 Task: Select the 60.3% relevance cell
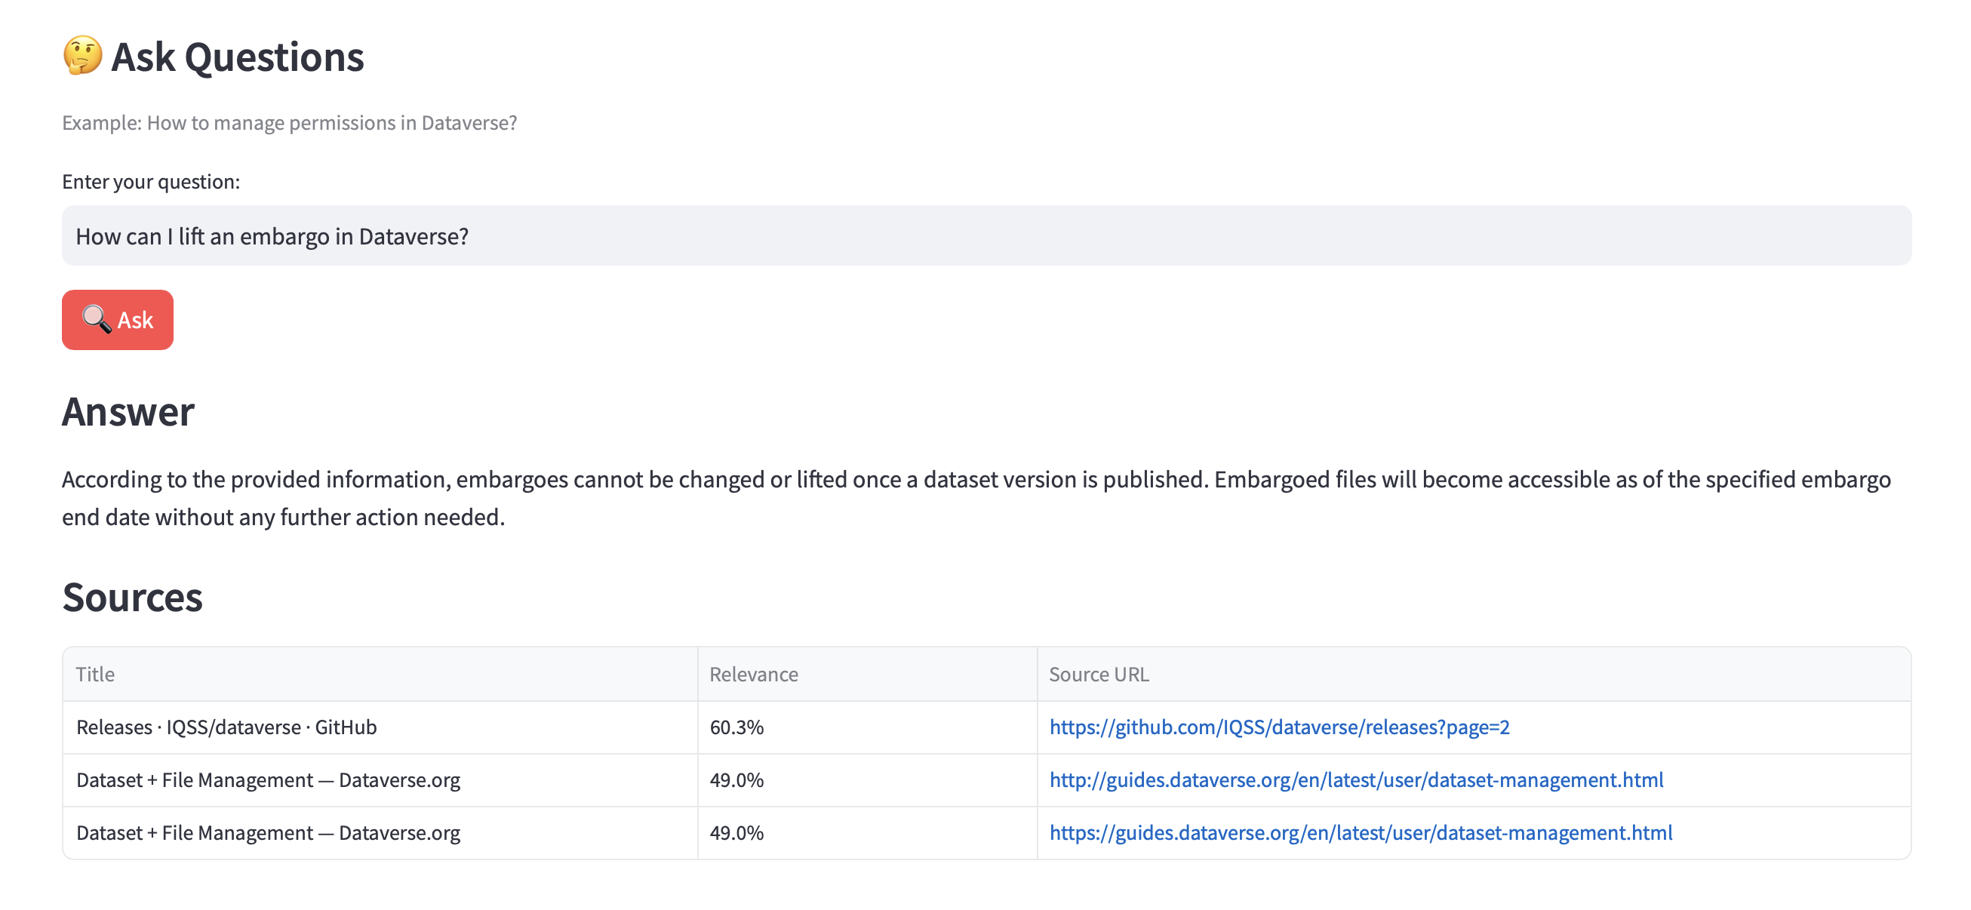tap(736, 727)
